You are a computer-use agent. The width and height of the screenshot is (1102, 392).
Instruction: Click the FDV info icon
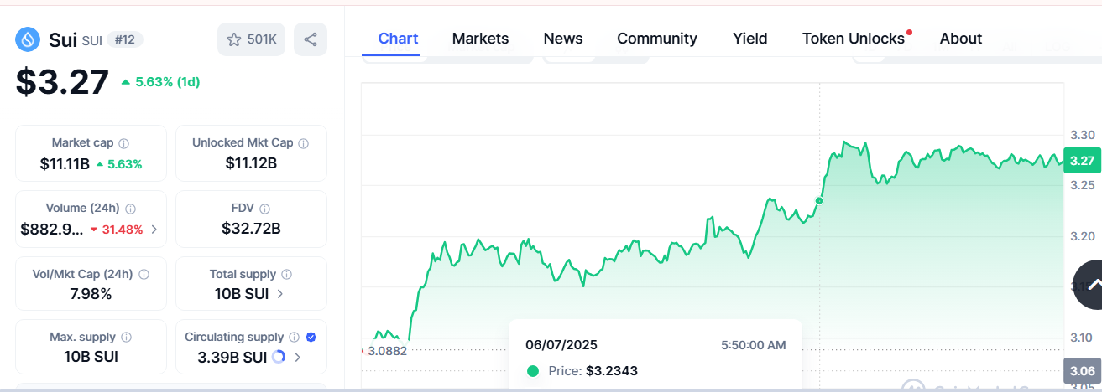265,209
